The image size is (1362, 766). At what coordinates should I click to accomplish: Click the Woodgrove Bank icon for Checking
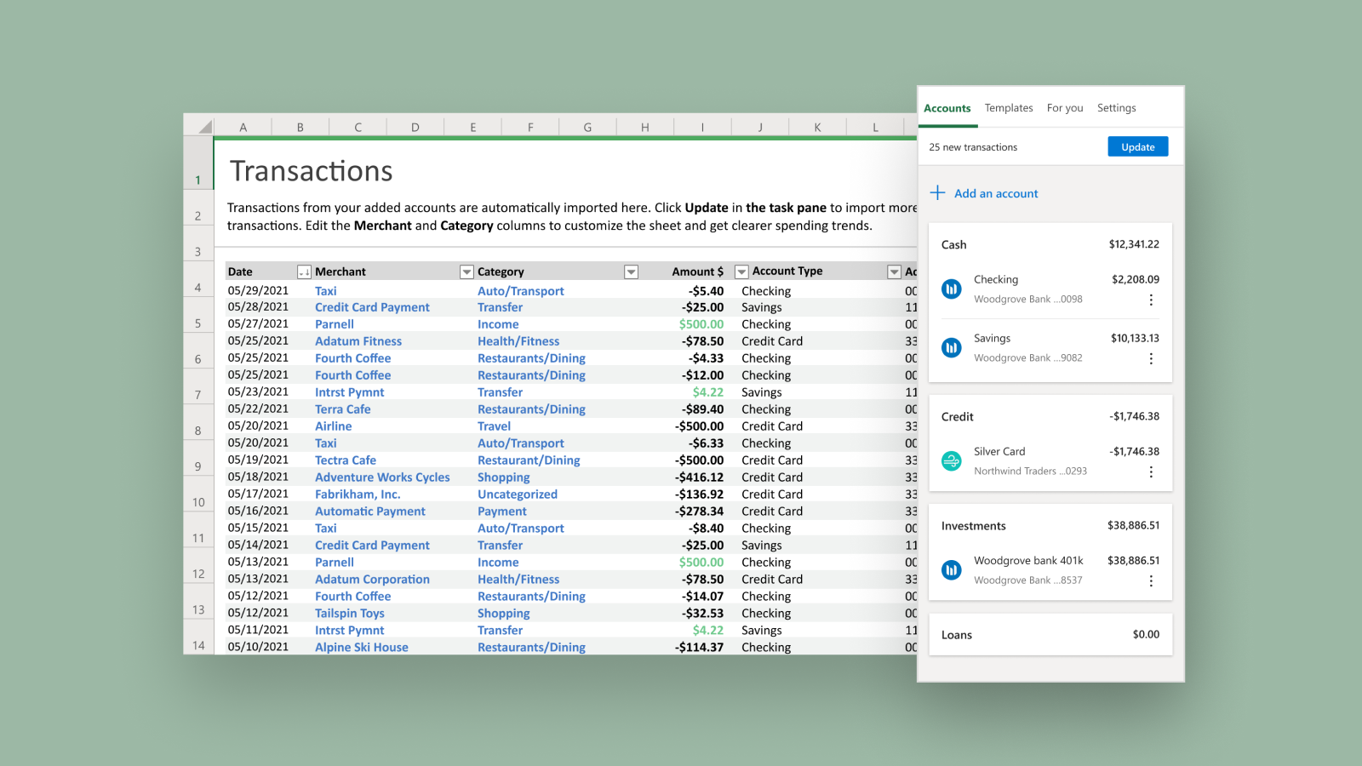click(952, 289)
